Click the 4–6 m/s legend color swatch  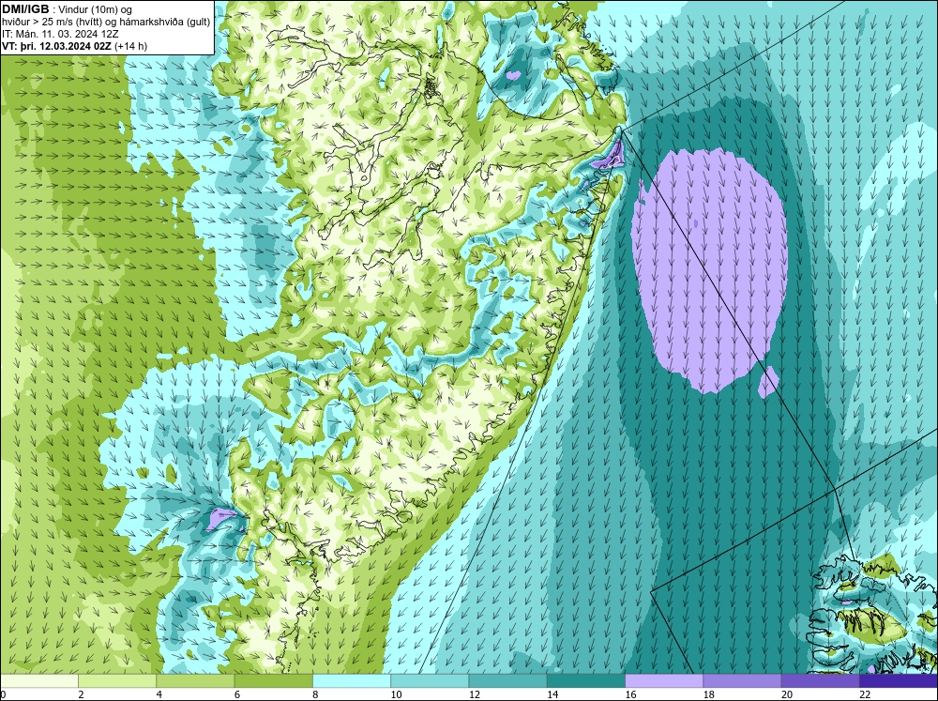pos(195,681)
